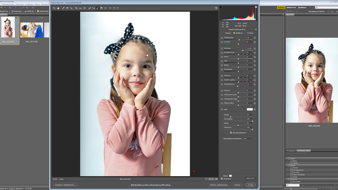Switch to the Библиотеки workspace tab
Screen dimensions: 338x190
291,7
